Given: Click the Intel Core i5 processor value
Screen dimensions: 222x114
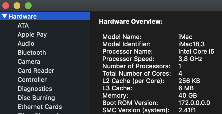Looking at the screenshot, I should click(196, 51).
